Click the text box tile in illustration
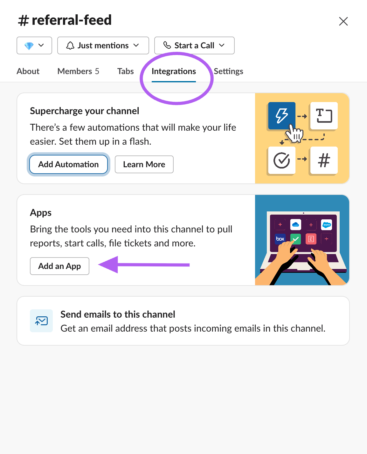 click(324, 116)
